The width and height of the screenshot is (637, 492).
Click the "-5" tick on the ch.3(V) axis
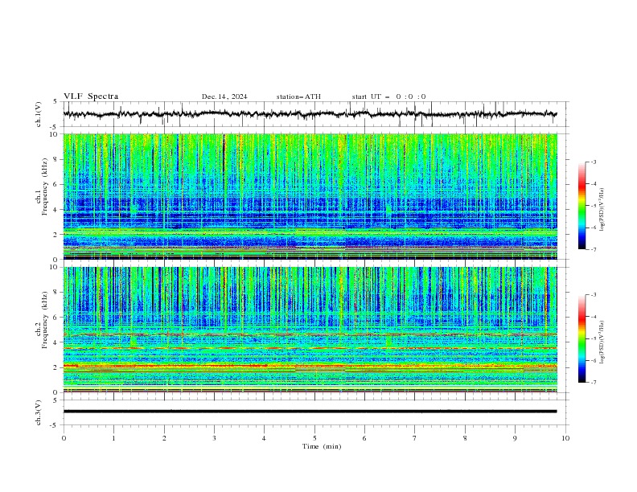point(55,425)
